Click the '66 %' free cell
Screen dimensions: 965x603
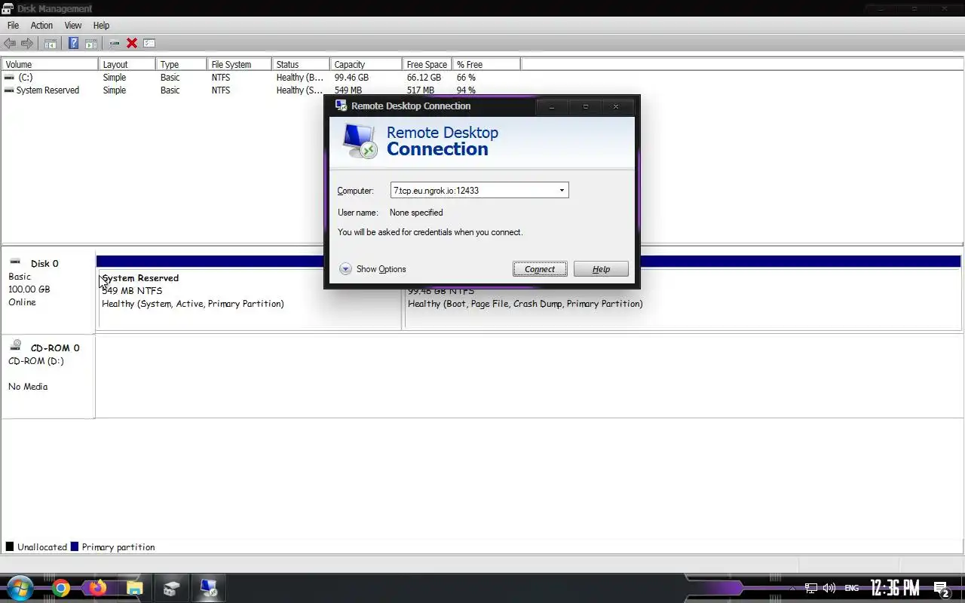tap(466, 78)
